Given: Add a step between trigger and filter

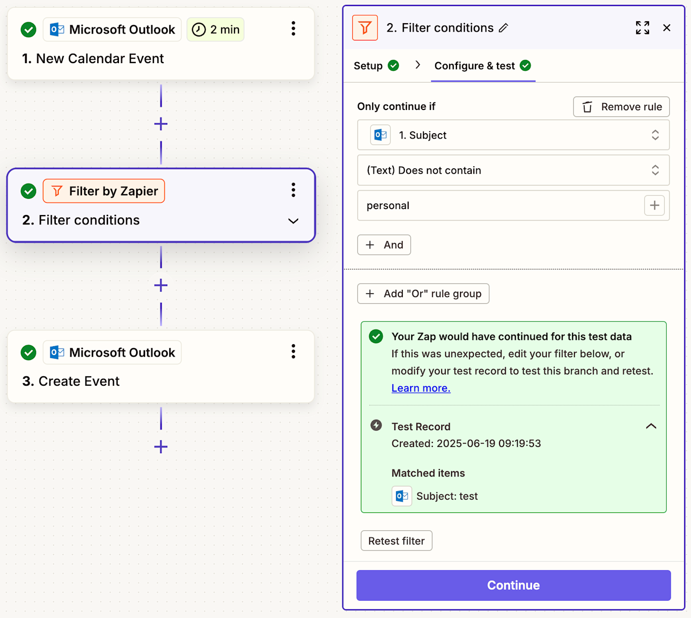Looking at the screenshot, I should 161,124.
